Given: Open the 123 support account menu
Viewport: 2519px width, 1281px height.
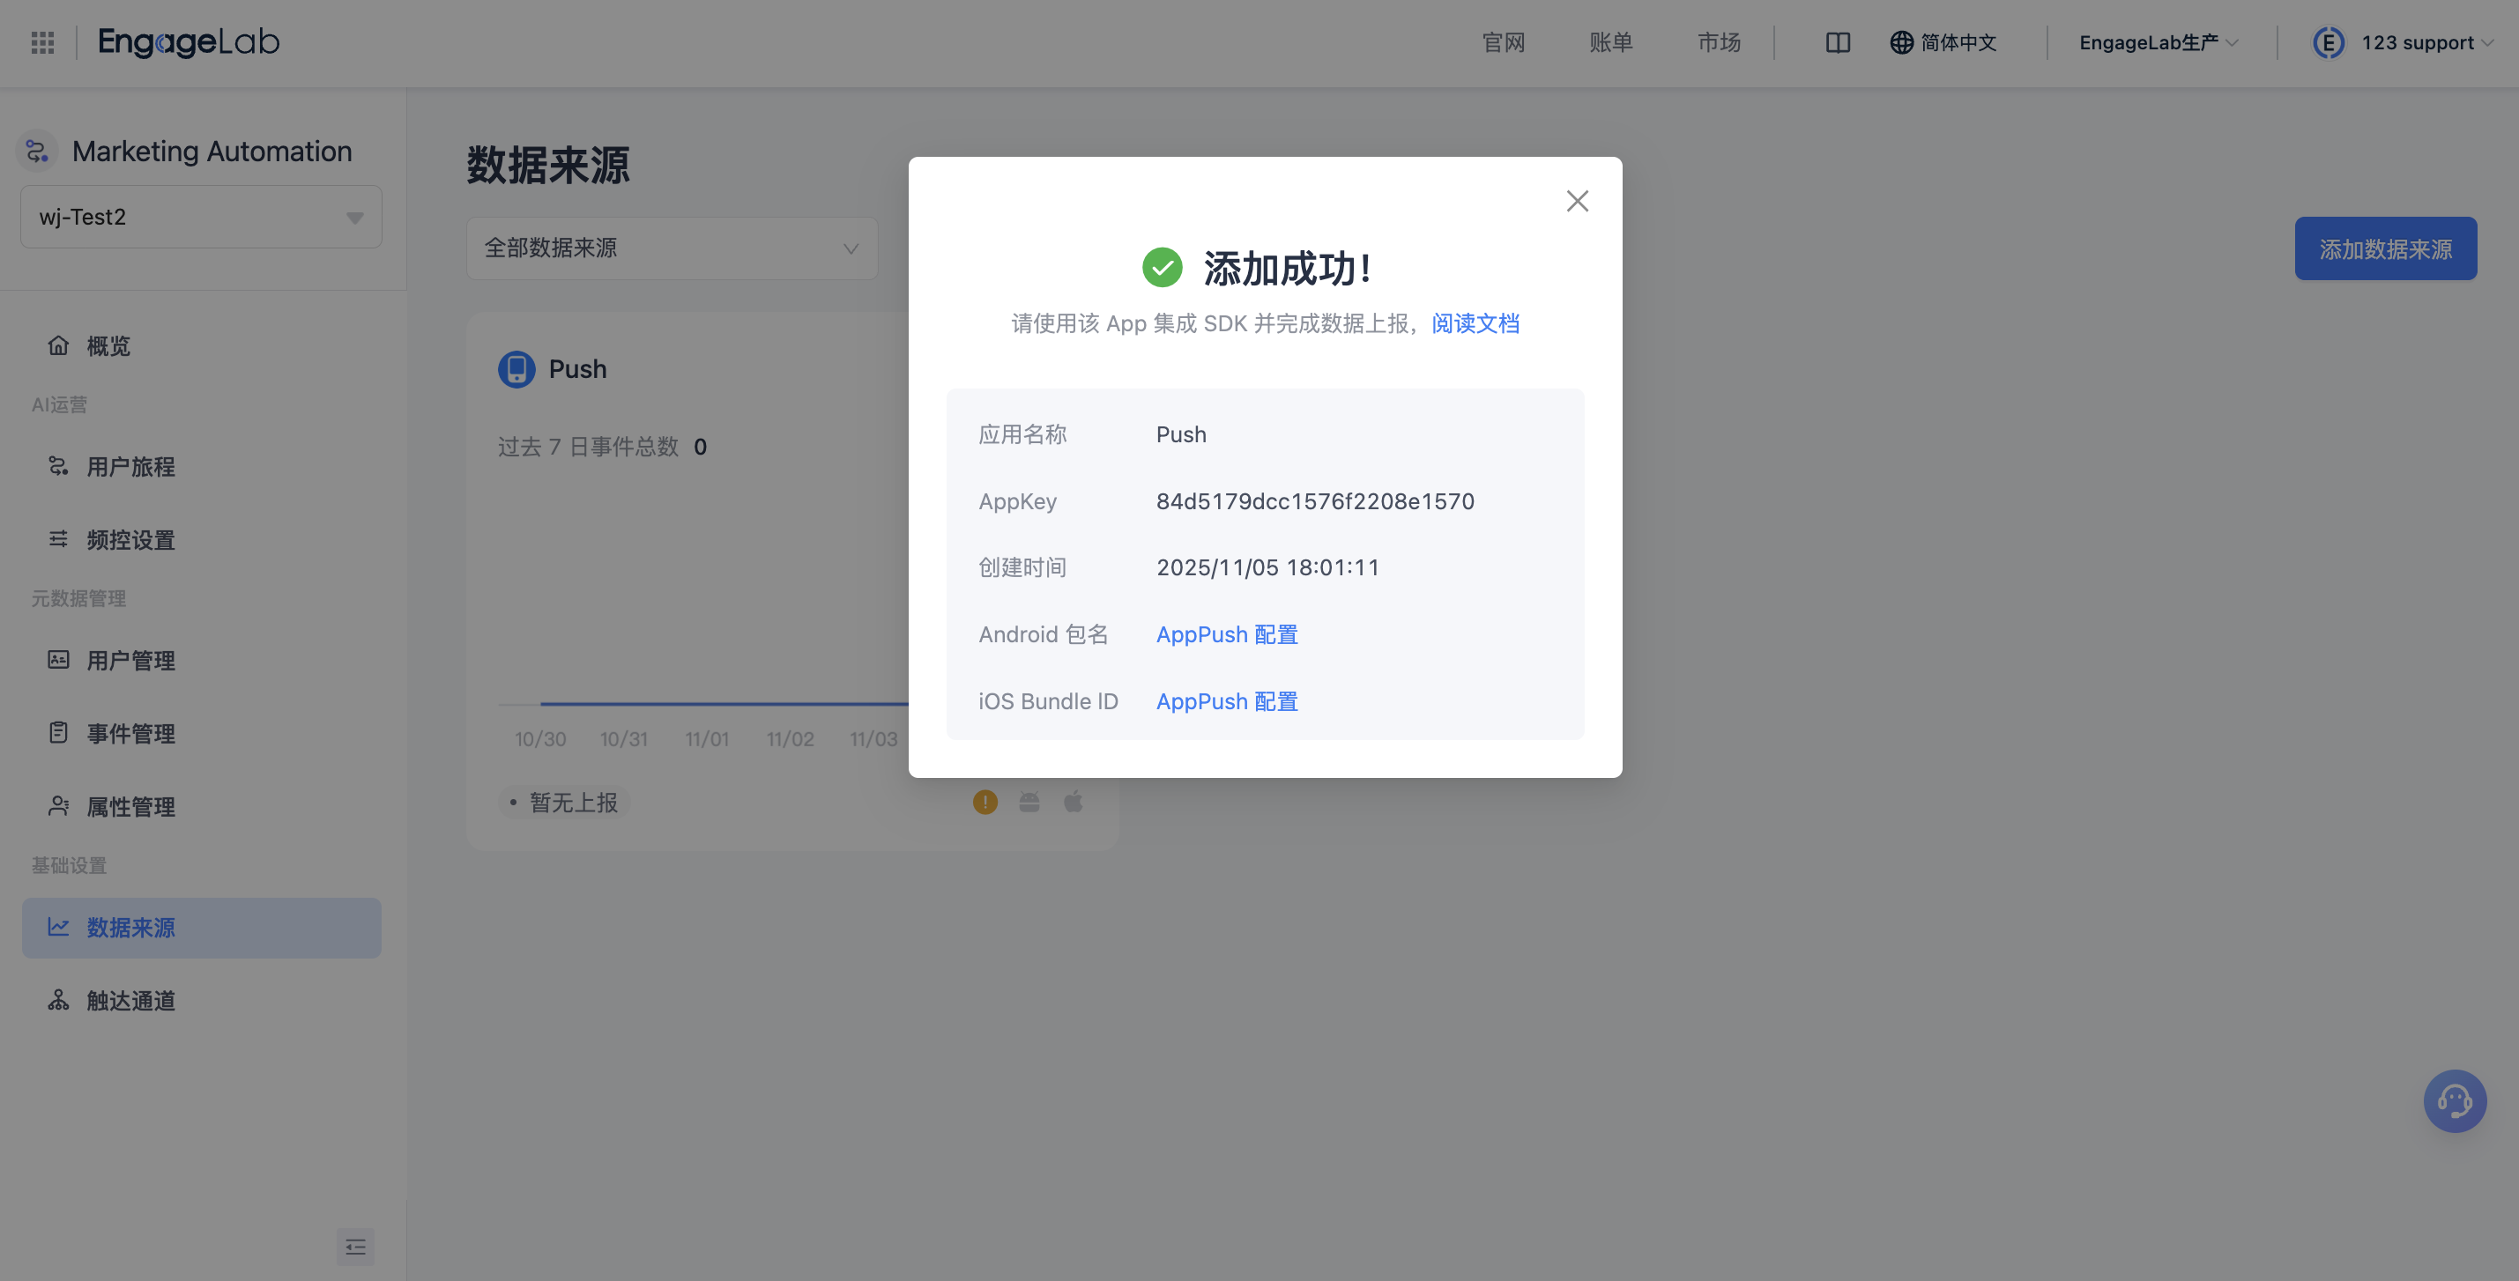Looking at the screenshot, I should pyautogui.click(x=2415, y=42).
